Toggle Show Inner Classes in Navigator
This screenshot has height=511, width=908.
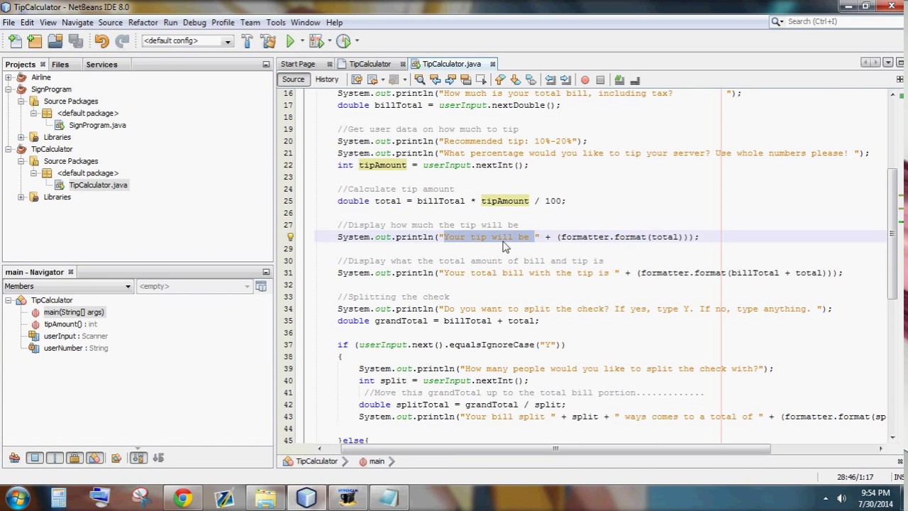point(95,458)
